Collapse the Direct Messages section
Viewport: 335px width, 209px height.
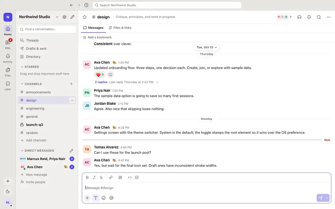[37, 150]
